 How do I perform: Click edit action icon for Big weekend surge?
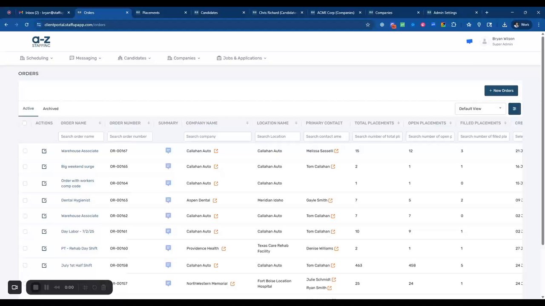point(44,167)
